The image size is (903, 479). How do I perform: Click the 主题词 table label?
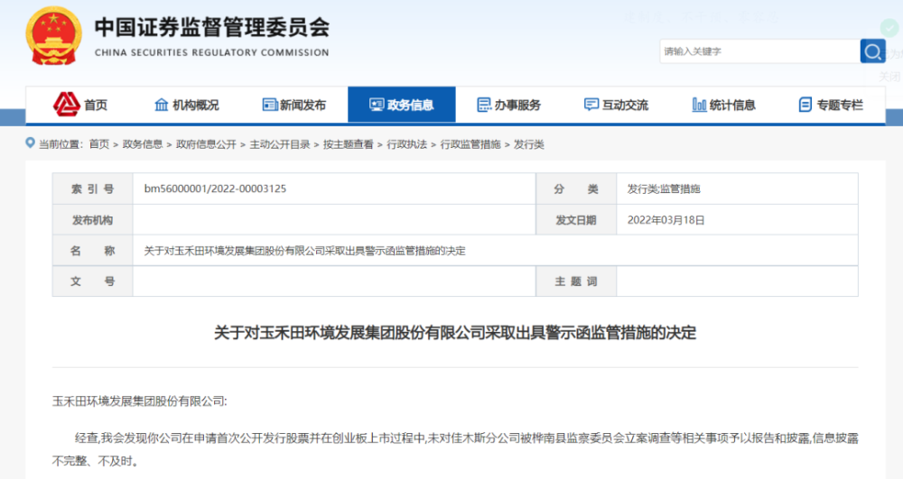576,281
